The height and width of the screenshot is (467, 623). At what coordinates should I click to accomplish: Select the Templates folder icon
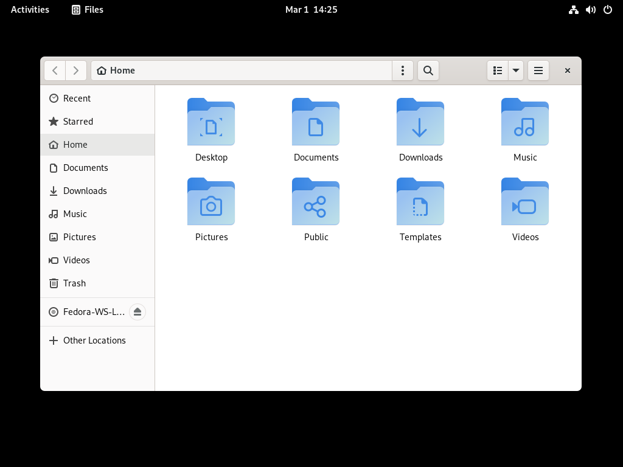(420, 201)
